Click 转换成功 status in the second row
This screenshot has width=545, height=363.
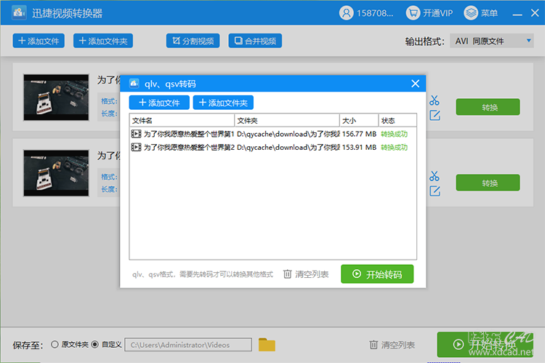click(x=394, y=148)
